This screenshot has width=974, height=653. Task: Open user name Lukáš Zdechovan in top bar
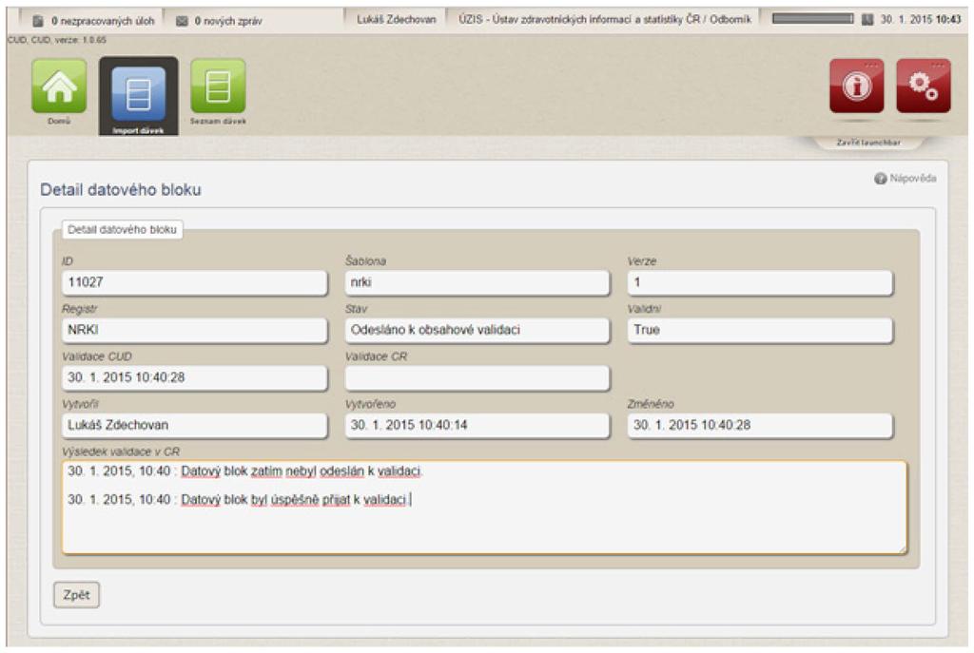[x=397, y=19]
